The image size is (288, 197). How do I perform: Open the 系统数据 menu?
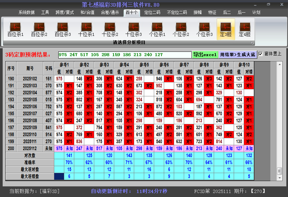tap(26, 13)
